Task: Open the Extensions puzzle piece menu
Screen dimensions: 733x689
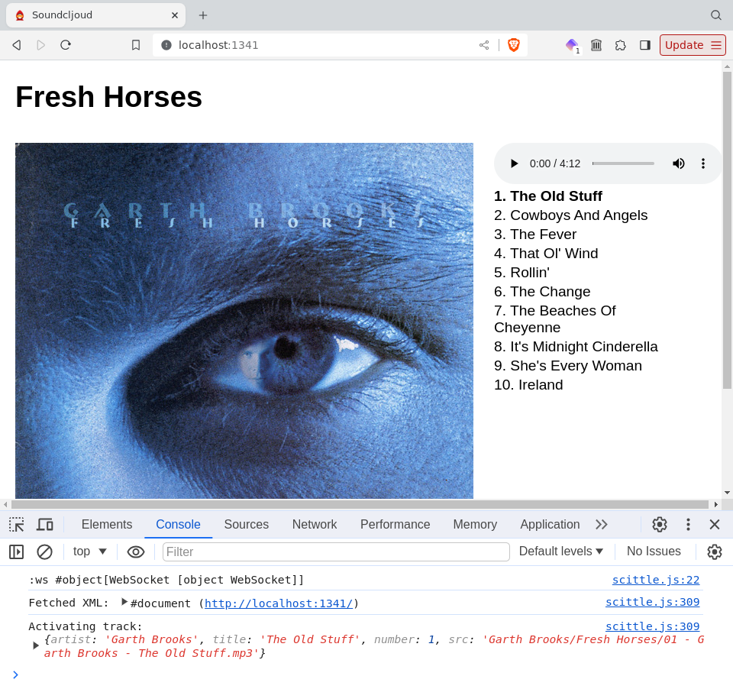Action: [620, 45]
